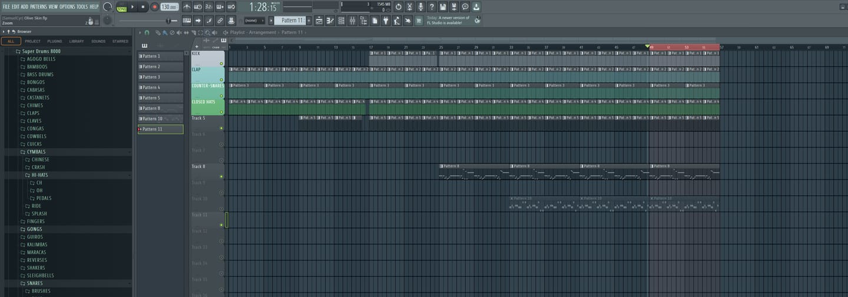
Task: Select Pattern 10 in the picker
Action: [x=161, y=119]
